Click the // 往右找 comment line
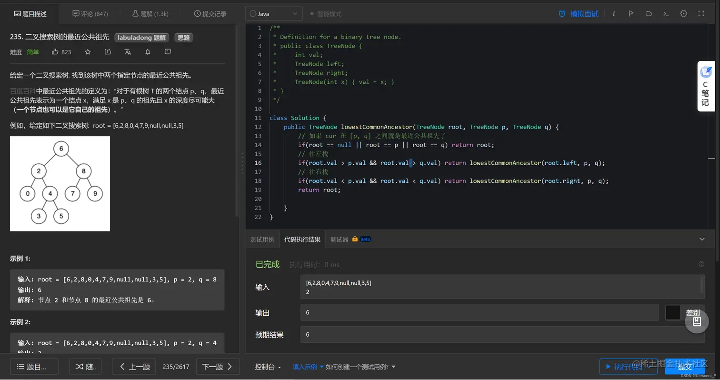 (313, 172)
